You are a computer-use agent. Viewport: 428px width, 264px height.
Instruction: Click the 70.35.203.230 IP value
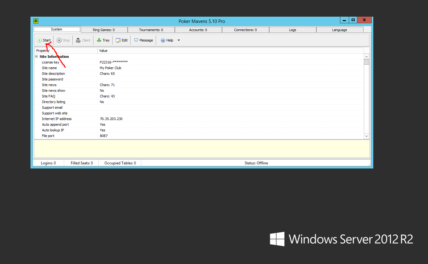[x=111, y=119]
